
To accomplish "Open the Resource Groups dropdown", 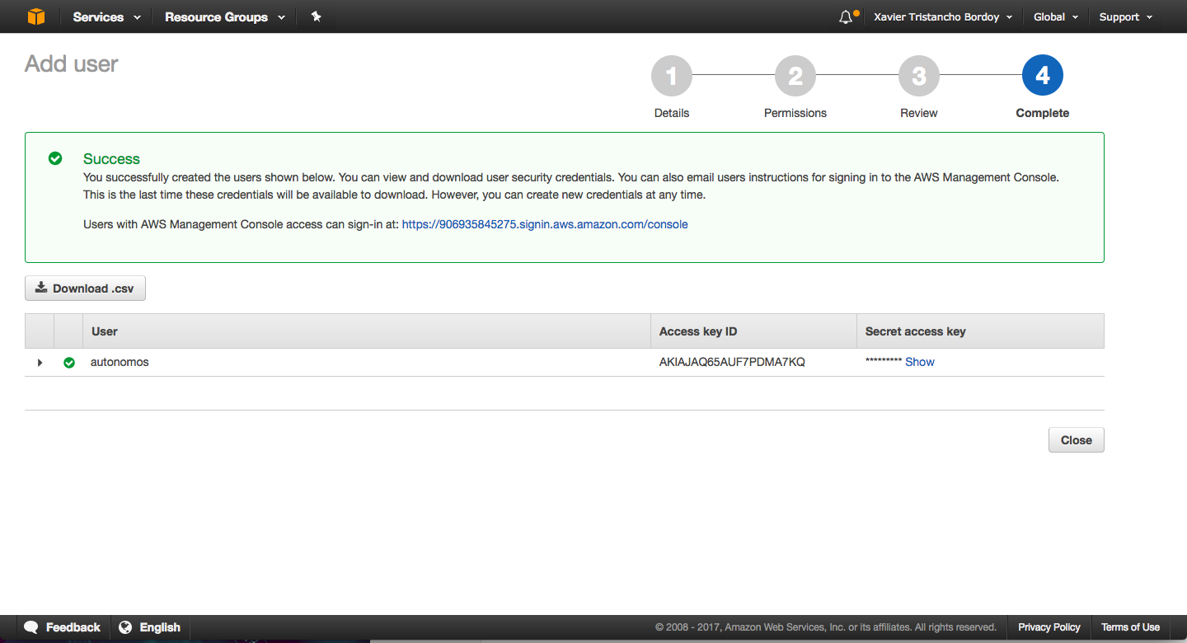I will tap(225, 16).
